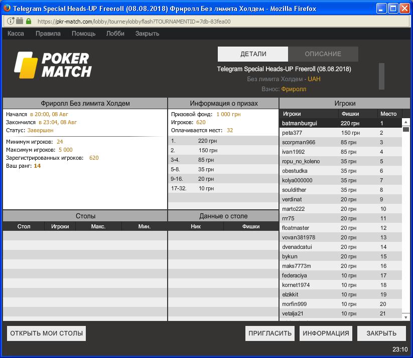Select player dvenadcatui
This screenshot has height=358, width=413.
(341, 247)
